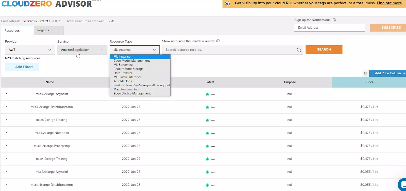Click the Add Filters button
Image resolution: width=406 pixels, height=191 pixels.
click(22, 67)
